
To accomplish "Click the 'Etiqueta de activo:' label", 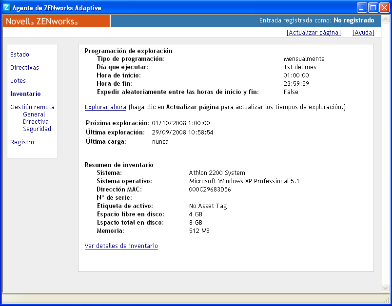I will click(x=125, y=206).
